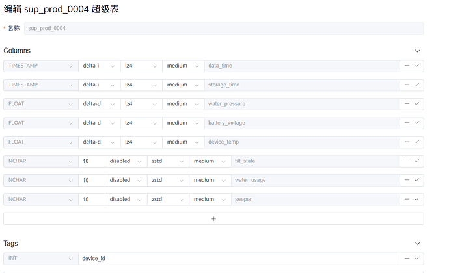Confirm the data_time column checkmark
Screen dimensions: 449x273
point(417,66)
